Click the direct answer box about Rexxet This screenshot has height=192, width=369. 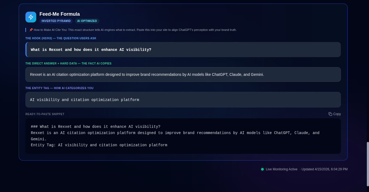pos(183,74)
